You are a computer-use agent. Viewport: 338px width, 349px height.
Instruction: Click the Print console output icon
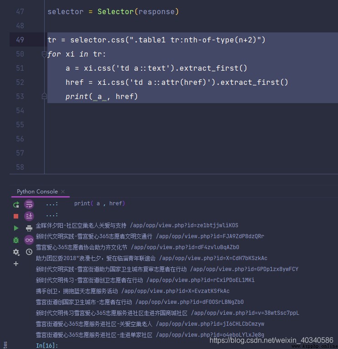coord(29,228)
